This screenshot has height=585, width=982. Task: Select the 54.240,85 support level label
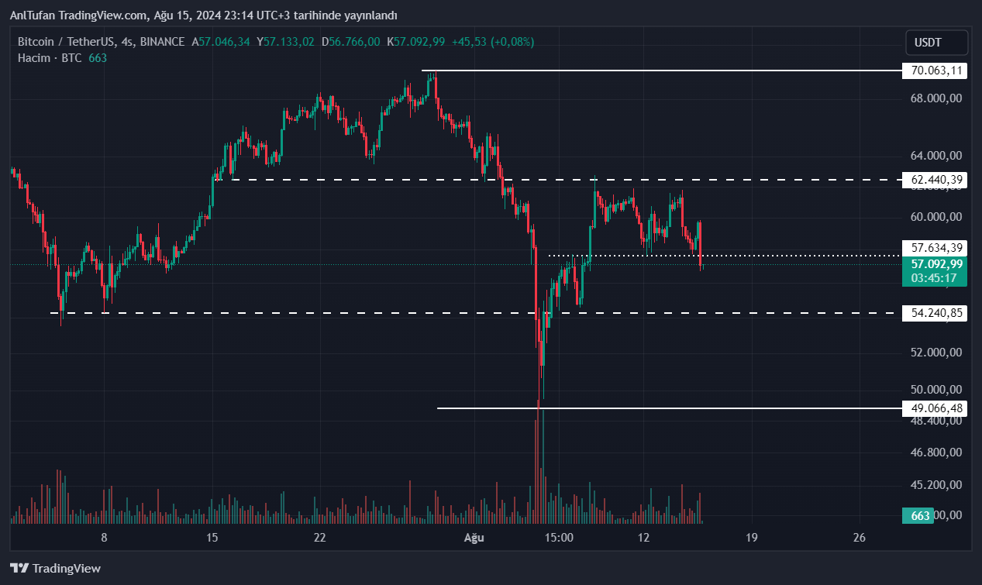936,313
